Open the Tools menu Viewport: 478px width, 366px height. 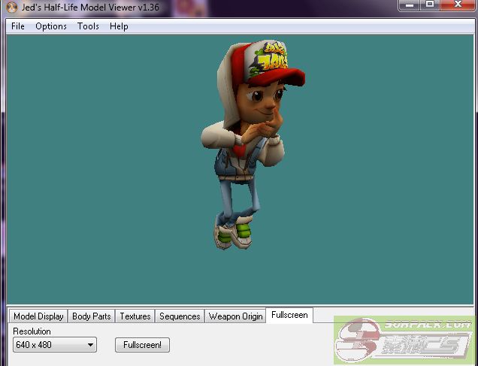point(88,26)
